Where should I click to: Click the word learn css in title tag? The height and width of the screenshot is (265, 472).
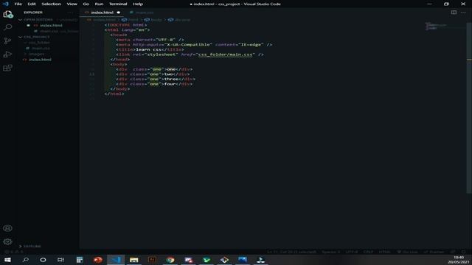[148, 49]
